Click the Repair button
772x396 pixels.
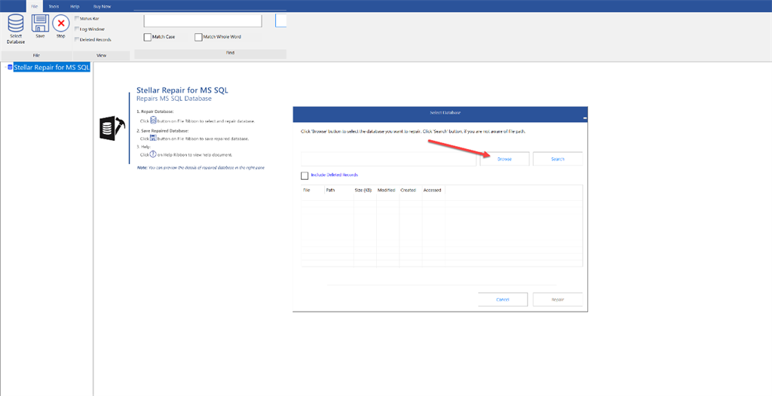(x=558, y=300)
